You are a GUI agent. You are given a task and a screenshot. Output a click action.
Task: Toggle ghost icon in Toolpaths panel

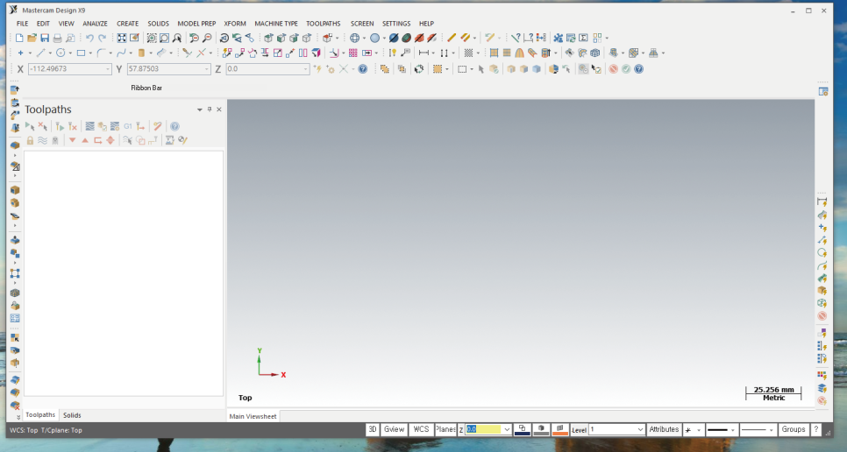click(55, 140)
